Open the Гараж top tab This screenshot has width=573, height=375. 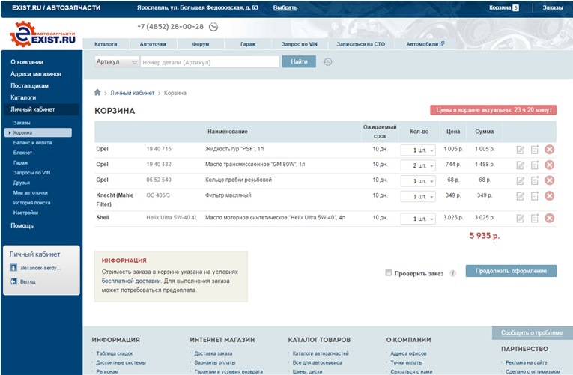(x=248, y=44)
